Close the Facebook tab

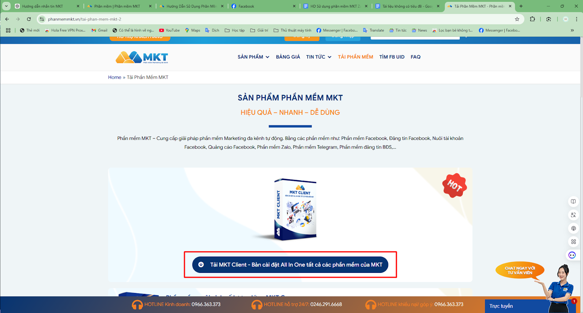(294, 6)
